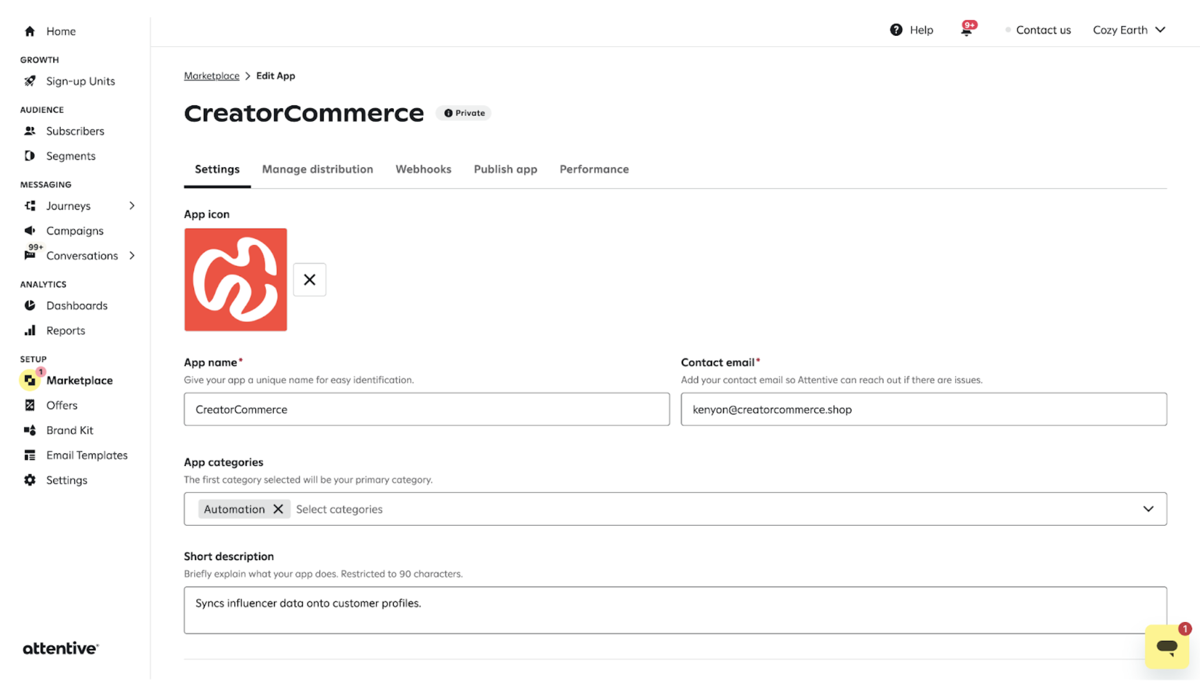Click the Settings gear icon in sidebar
Screen dimensions: 1200x688
click(x=30, y=480)
